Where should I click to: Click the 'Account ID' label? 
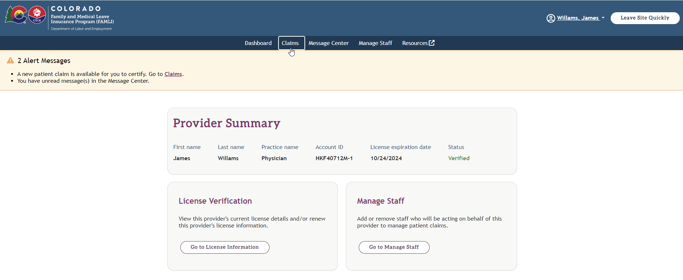(x=329, y=147)
